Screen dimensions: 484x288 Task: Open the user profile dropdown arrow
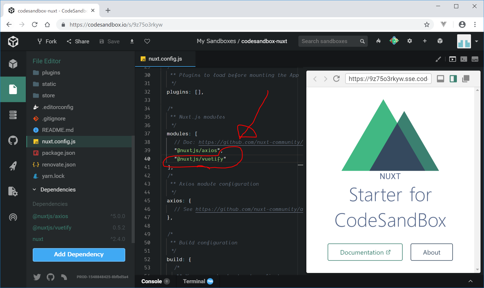[477, 41]
